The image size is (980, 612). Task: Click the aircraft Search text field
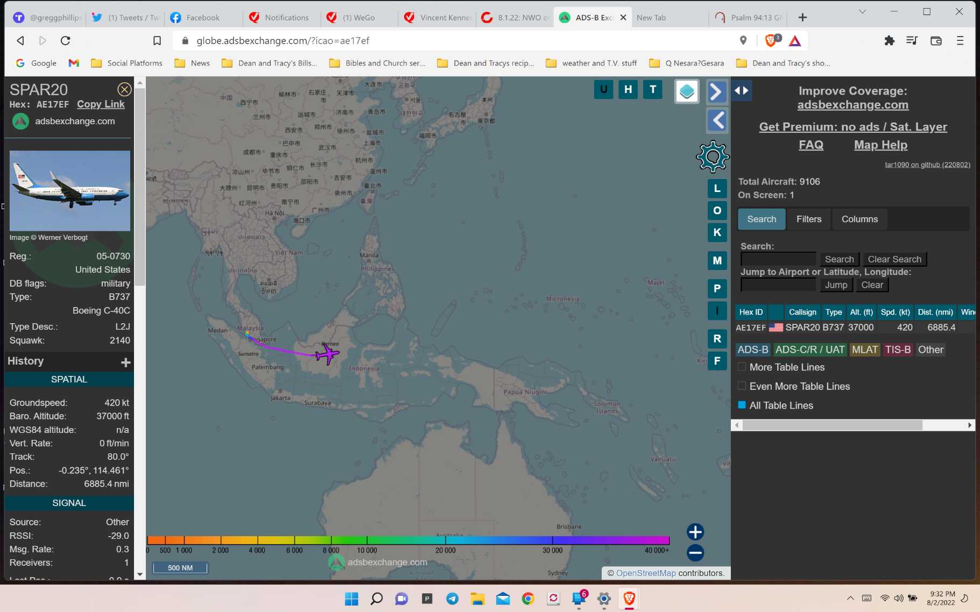(778, 259)
